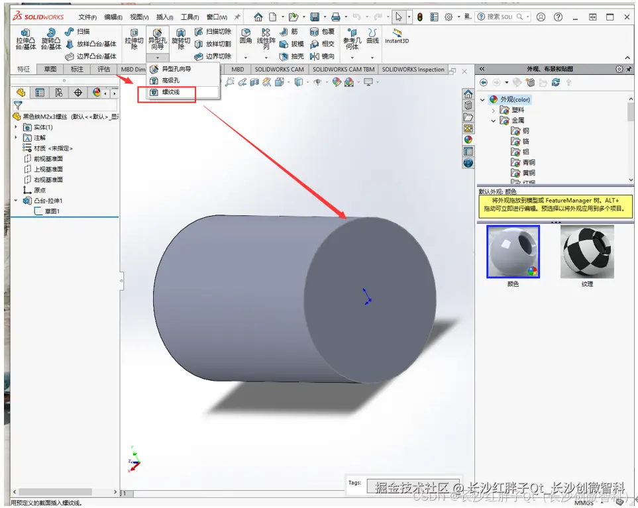The height and width of the screenshot is (508, 638).
Task: Collapse the 凸台-拉伸1 feature node
Action: 16,201
